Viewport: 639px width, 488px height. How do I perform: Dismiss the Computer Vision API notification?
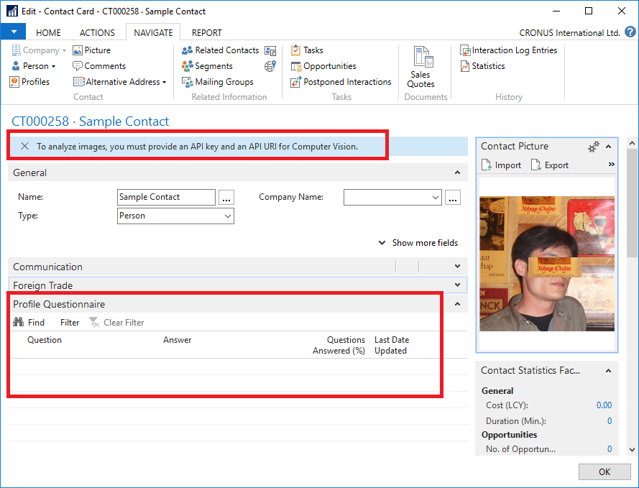click(25, 146)
